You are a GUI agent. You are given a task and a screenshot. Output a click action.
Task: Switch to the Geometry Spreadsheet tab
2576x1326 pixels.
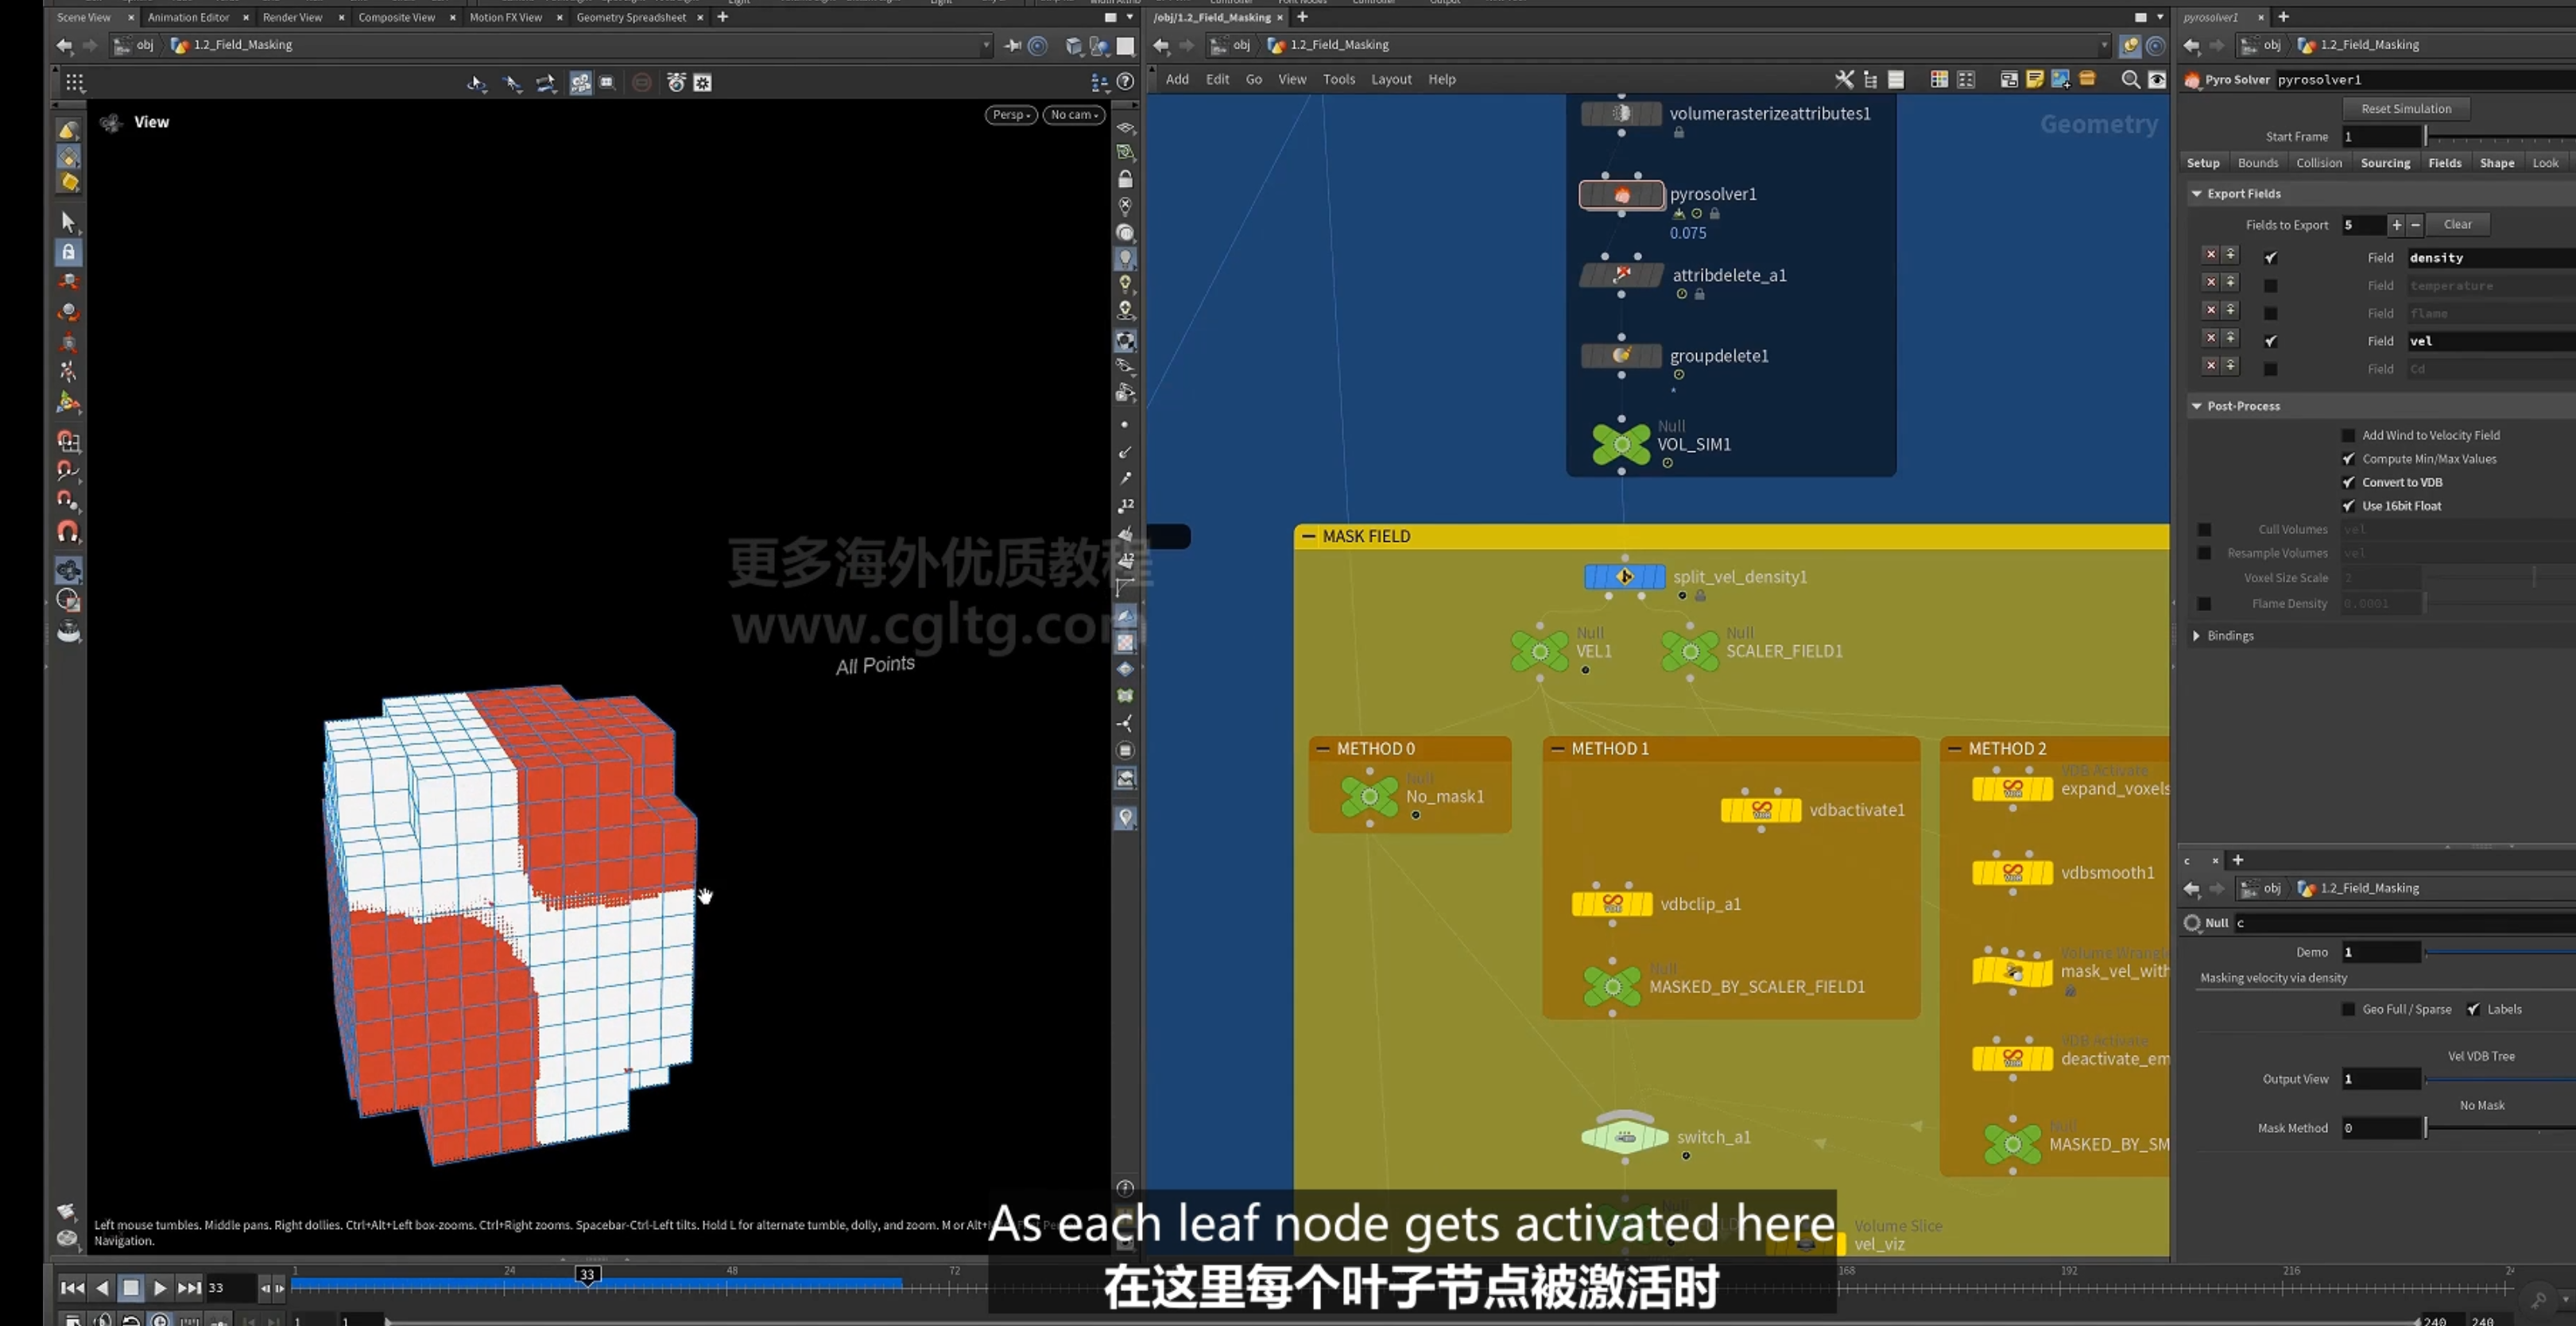coord(631,17)
